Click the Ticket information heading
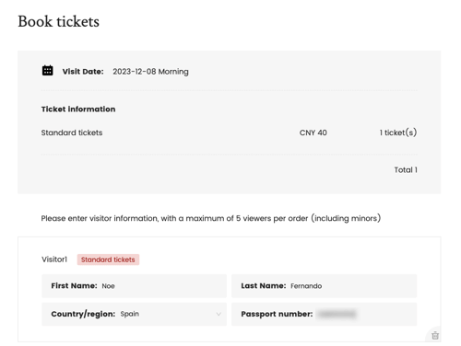The image size is (461, 346). pyautogui.click(x=78, y=110)
